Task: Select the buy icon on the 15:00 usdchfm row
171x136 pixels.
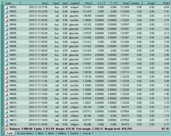Action: pyautogui.click(x=6, y=99)
